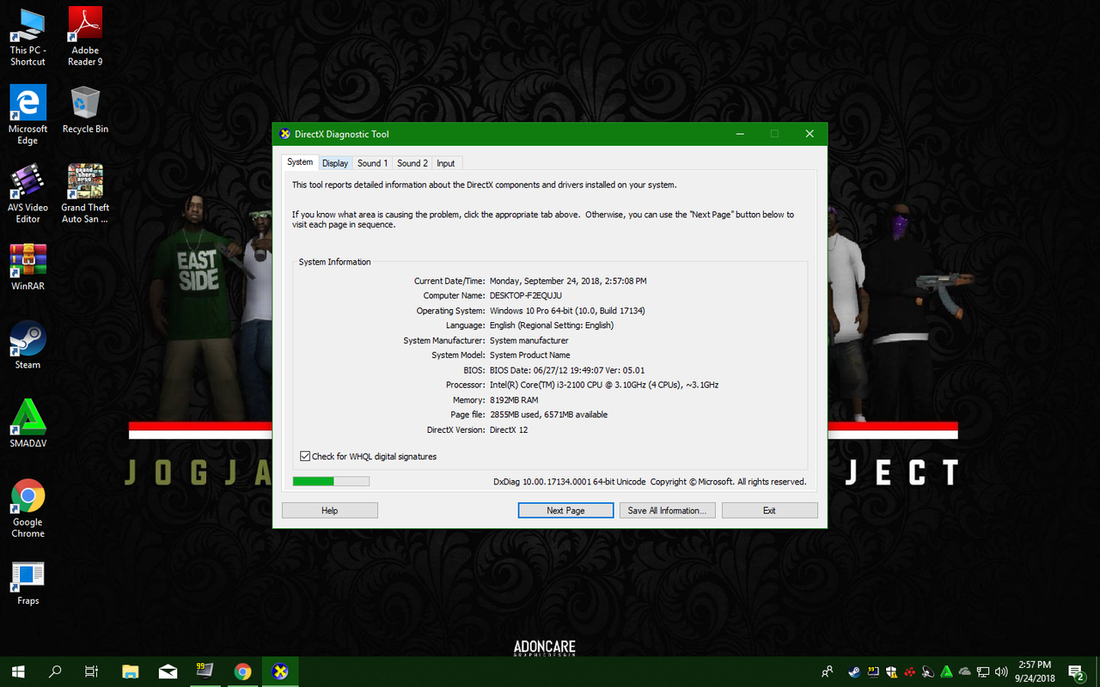Click System Model value System Product Name
Screen dimensions: 1100x687
[x=530, y=356]
